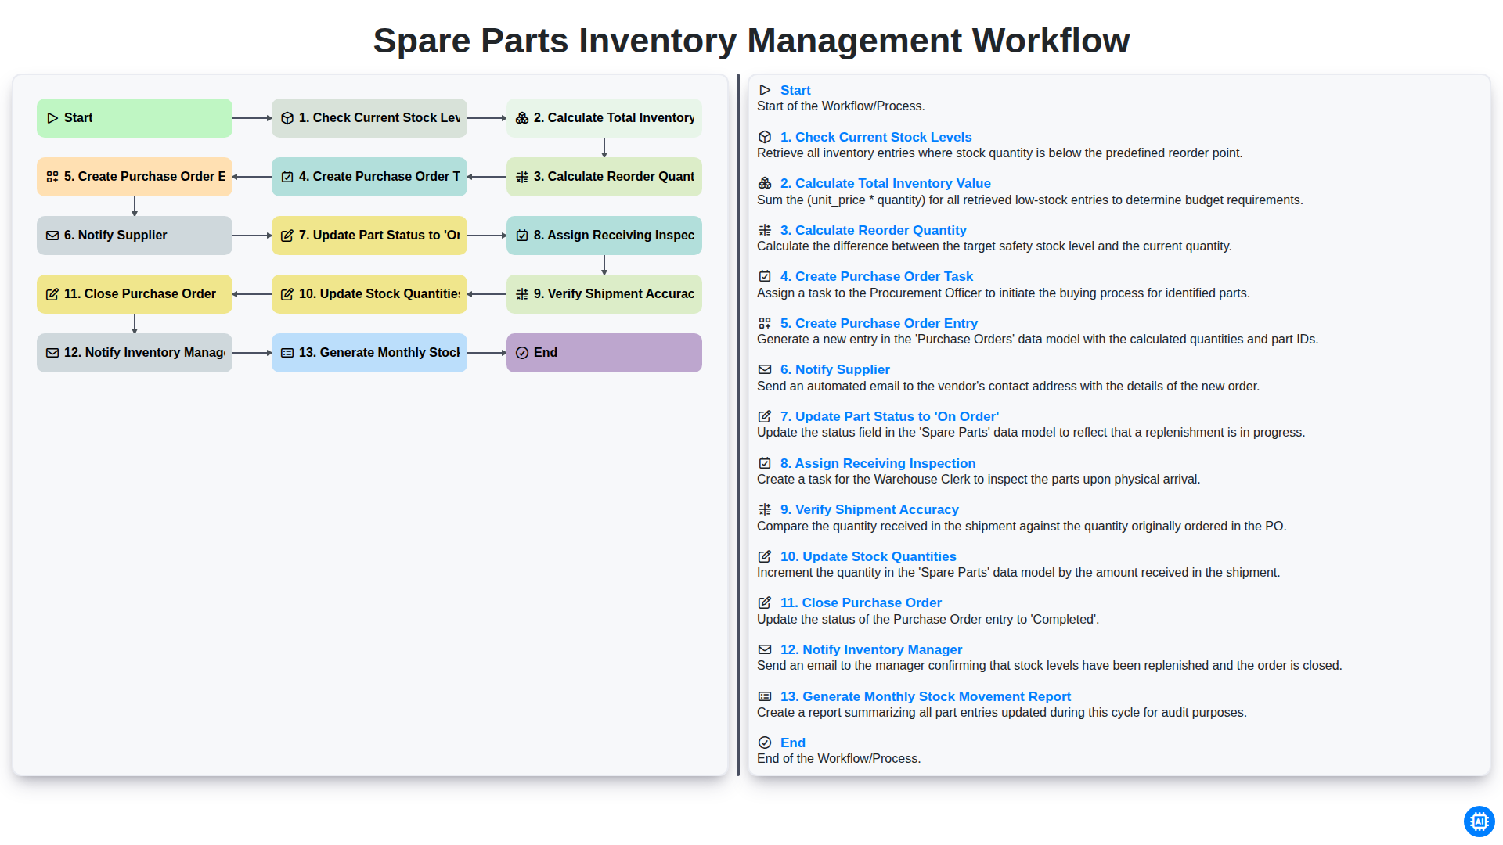This screenshot has width=1503, height=845.
Task: Select the gray '6. Notify Supplier' diagram node
Action: [135, 236]
